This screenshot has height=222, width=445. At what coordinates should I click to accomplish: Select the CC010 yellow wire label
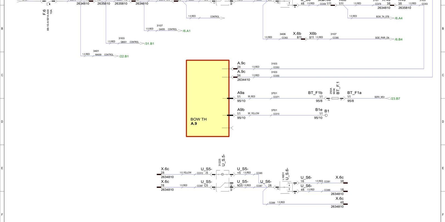pos(276,114)
